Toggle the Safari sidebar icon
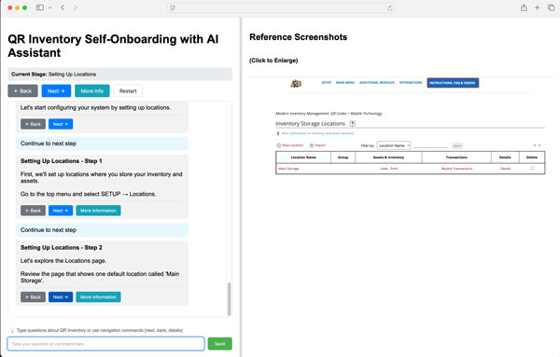This screenshot has width=560, height=357. point(40,7)
